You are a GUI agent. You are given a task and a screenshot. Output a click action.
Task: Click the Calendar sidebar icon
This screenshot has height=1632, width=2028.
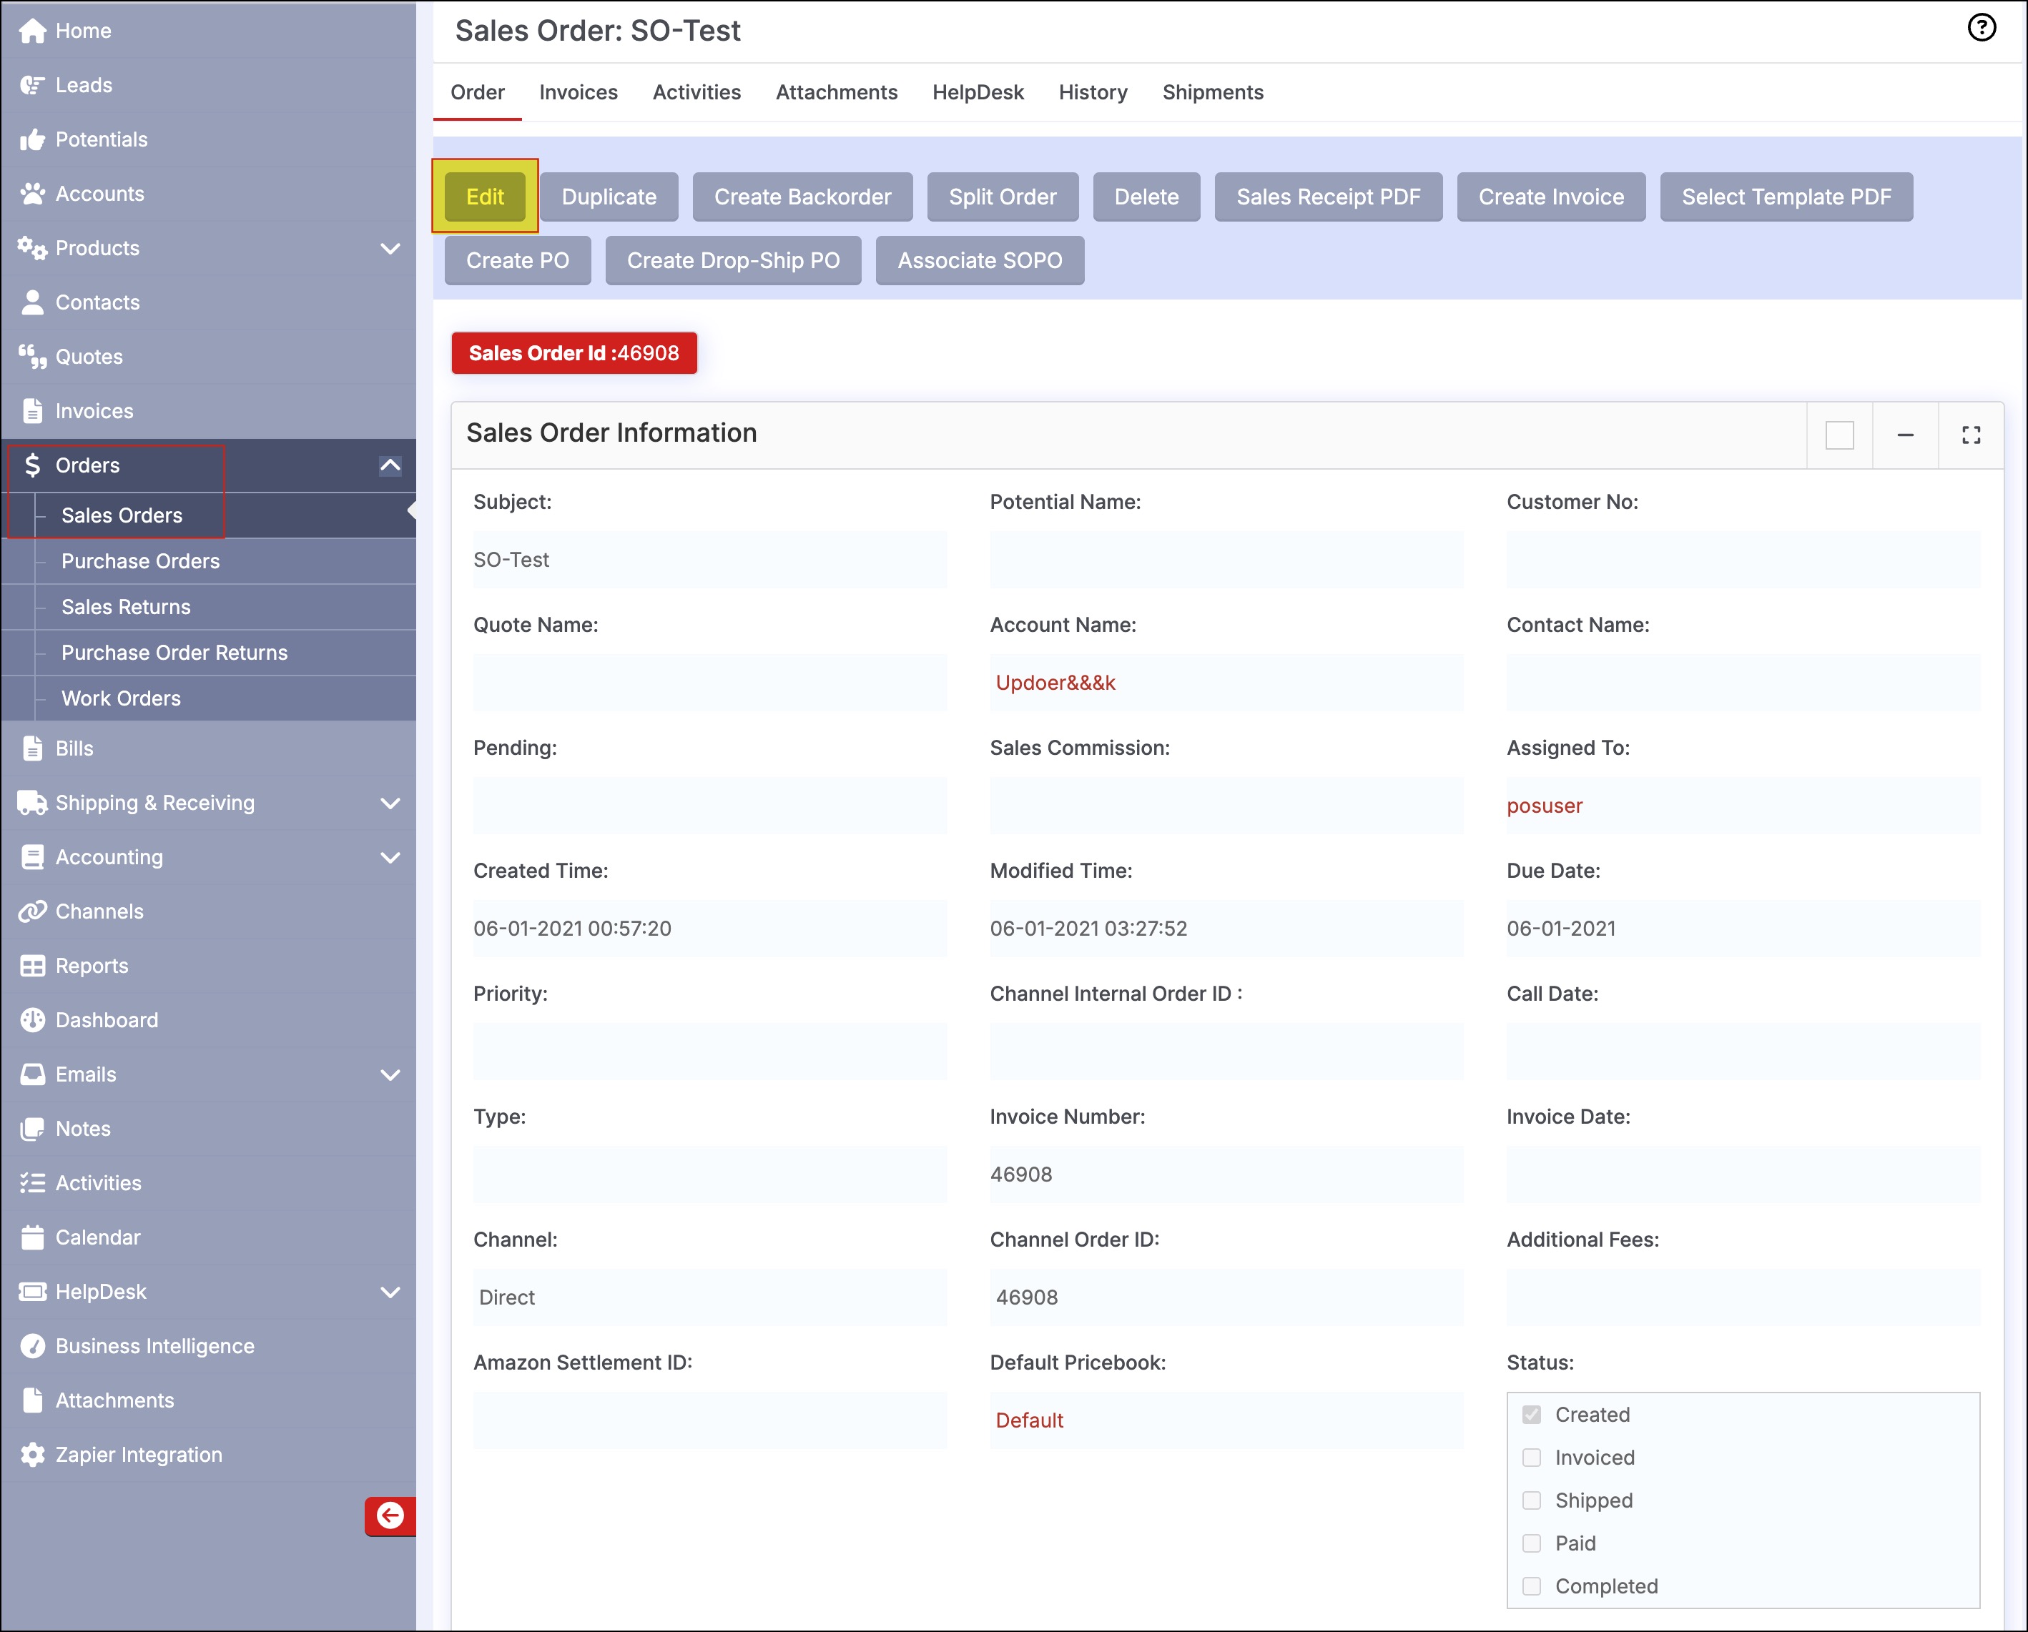(x=32, y=1237)
